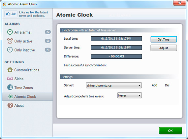Click the arrow on the Never combo box
This screenshot has height=139, width=188.
(x=139, y=95)
